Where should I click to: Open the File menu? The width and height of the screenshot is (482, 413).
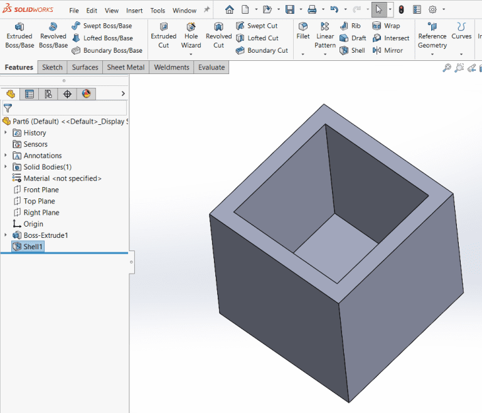coord(74,11)
